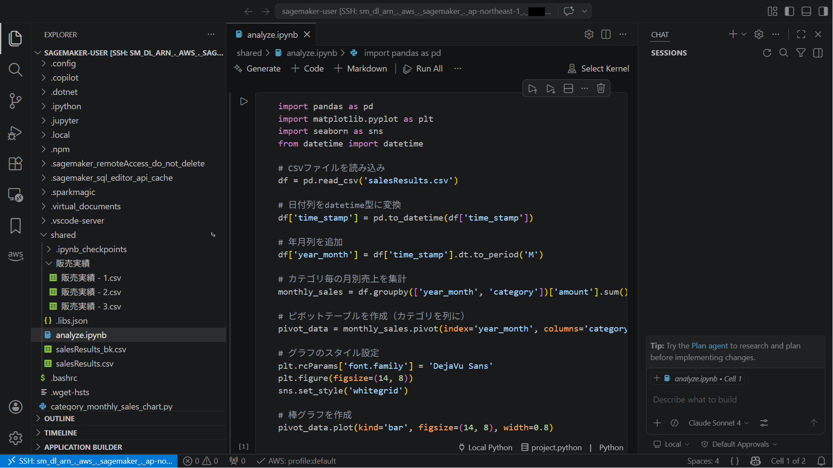Refresh the chat sessions list

767,53
